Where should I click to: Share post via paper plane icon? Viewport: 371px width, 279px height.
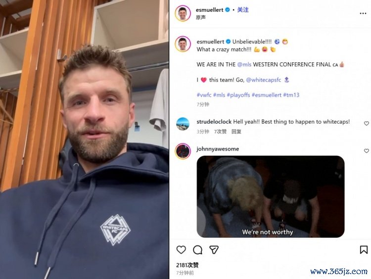coord(214,250)
